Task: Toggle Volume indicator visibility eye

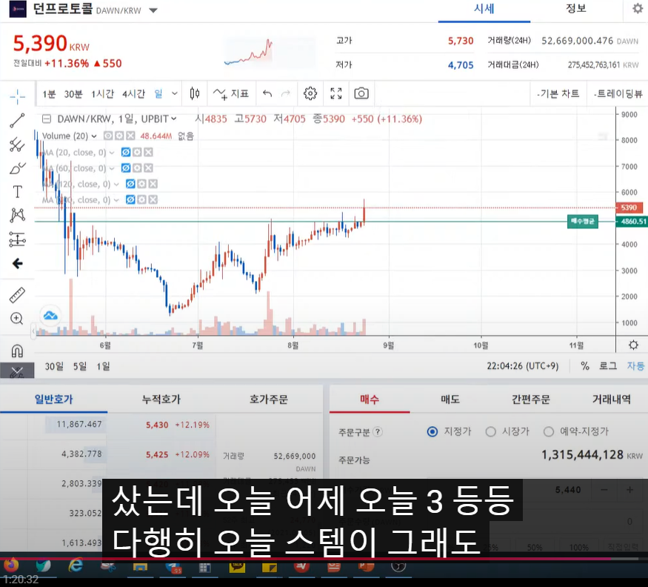Action: (108, 136)
